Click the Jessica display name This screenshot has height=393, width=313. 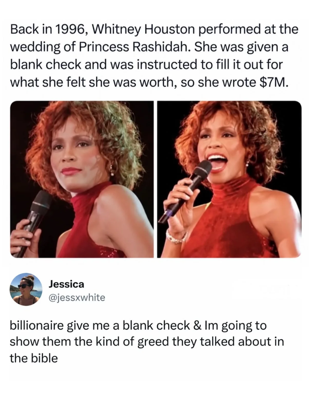[66, 284]
